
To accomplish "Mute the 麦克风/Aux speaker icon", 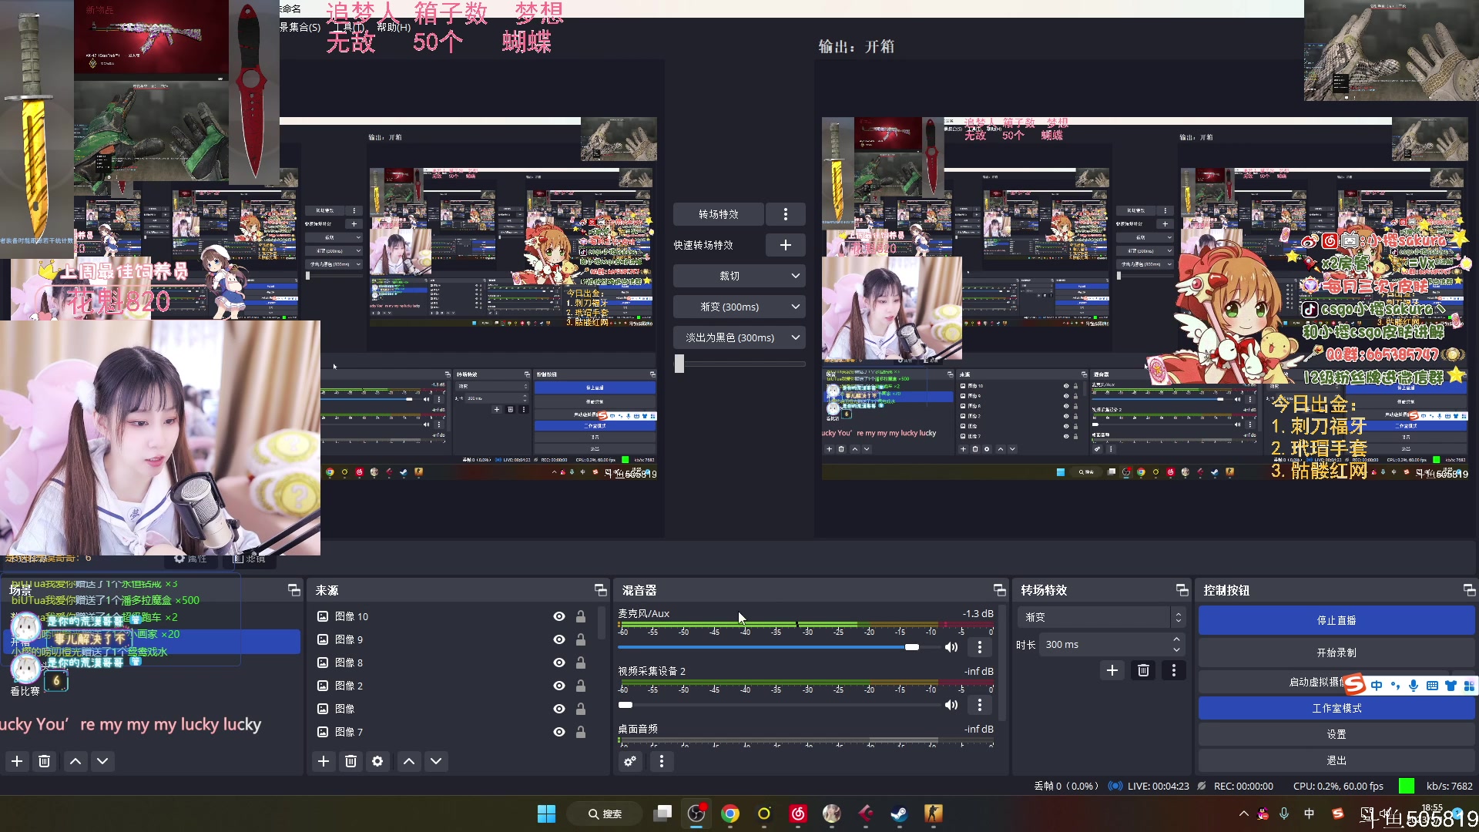I will 951,647.
